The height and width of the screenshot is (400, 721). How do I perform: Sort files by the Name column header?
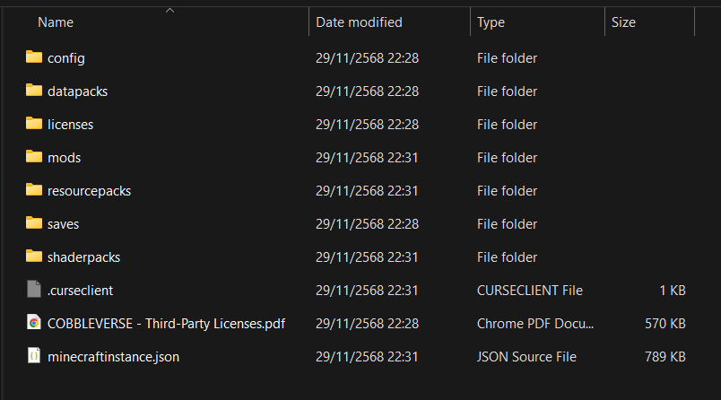[56, 22]
